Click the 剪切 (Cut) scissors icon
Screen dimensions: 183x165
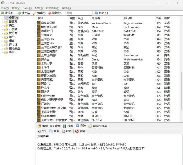(x=39, y=131)
